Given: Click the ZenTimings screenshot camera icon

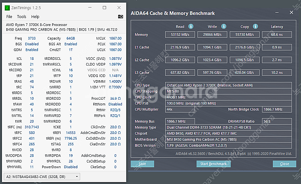Looking at the screenshot, I should pyautogui.click(x=120, y=17).
